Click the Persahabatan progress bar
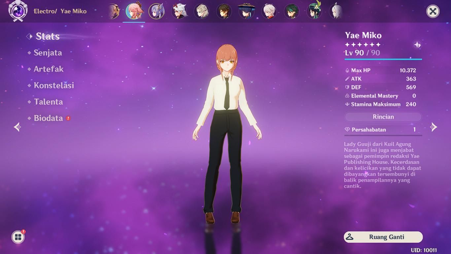This screenshot has height=254, width=451. 383,135
